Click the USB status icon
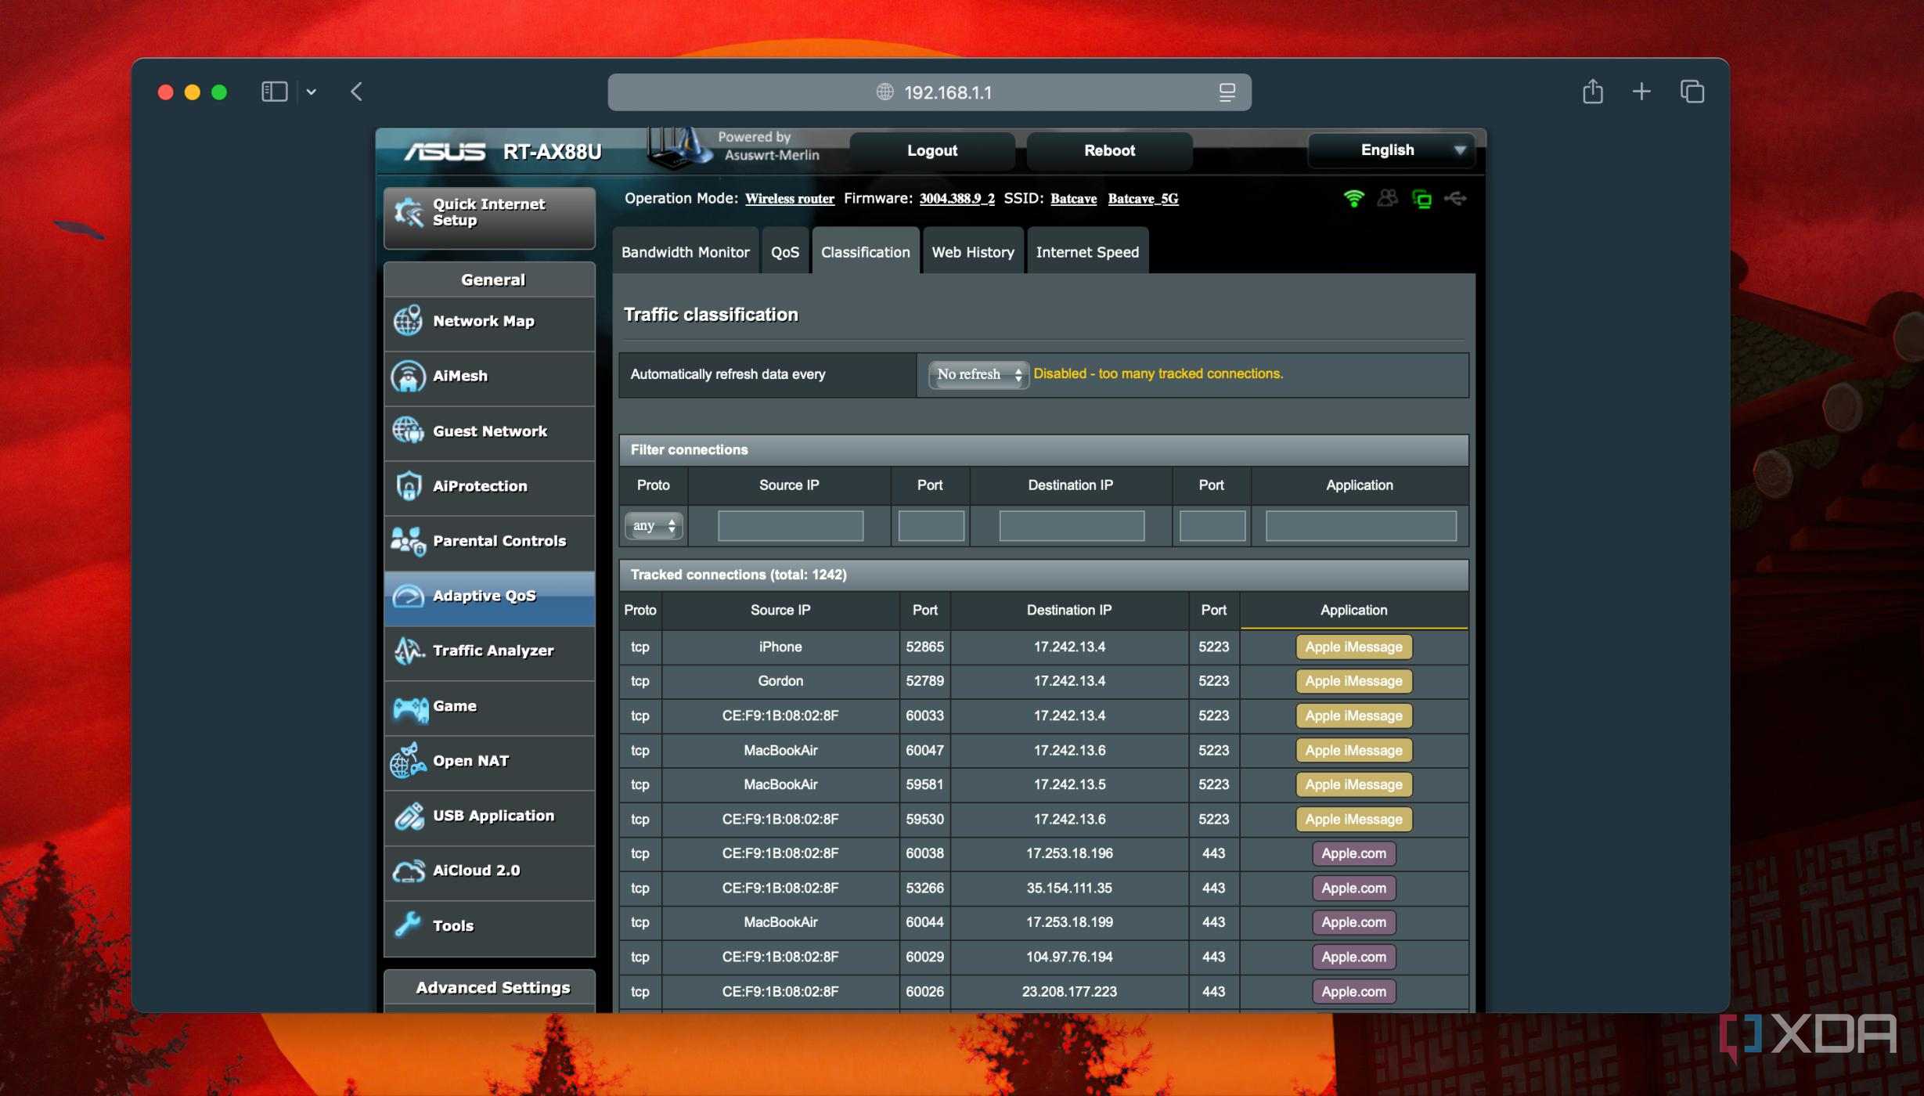1924x1096 pixels. (1455, 199)
